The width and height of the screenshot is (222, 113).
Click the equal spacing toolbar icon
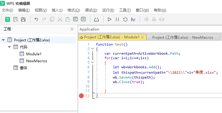click(x=162, y=19)
